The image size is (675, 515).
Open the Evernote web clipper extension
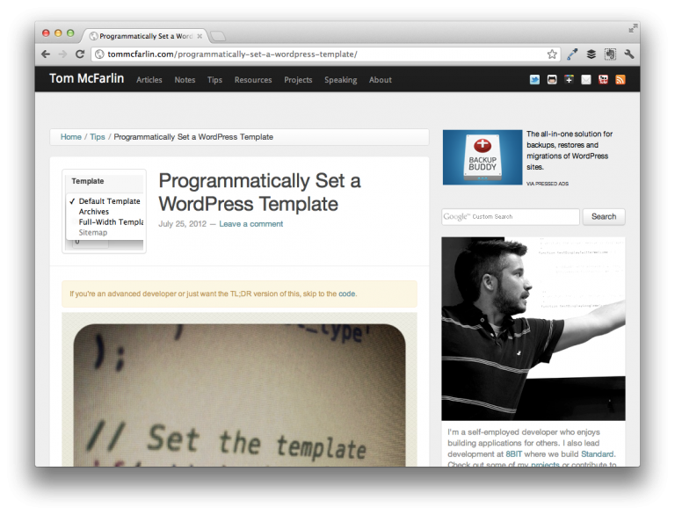610,54
